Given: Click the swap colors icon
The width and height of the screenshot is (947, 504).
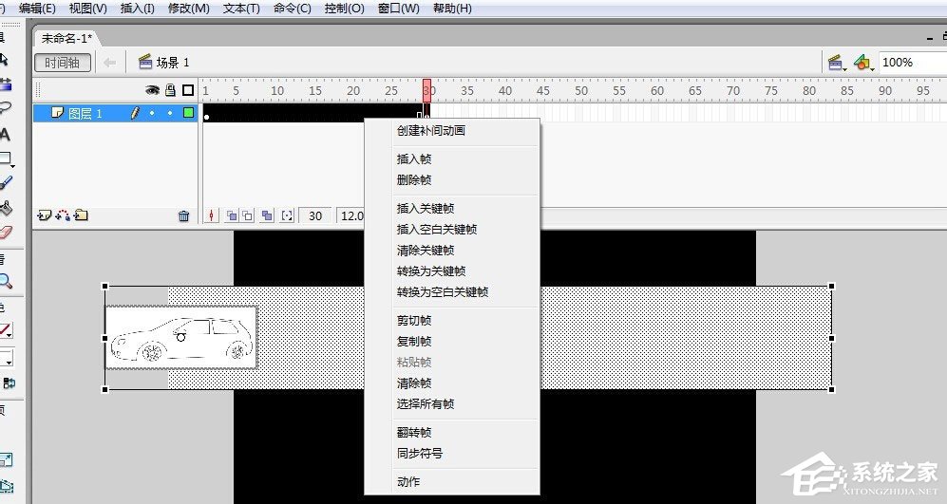Looking at the screenshot, I should 9,383.
